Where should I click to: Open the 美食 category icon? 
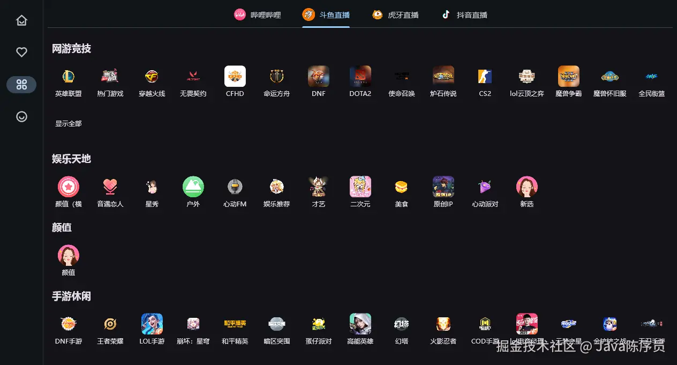click(402, 187)
